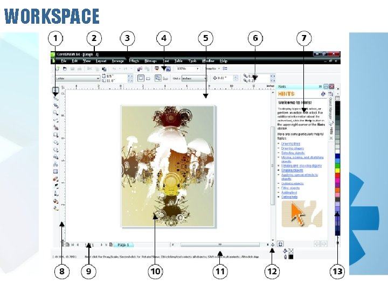Open the File menu
The width and height of the screenshot is (388, 291).
click(64, 61)
